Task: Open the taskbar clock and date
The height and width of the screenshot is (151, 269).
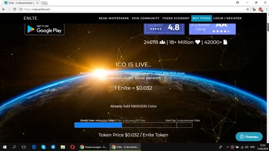Action: pyautogui.click(x=262, y=147)
